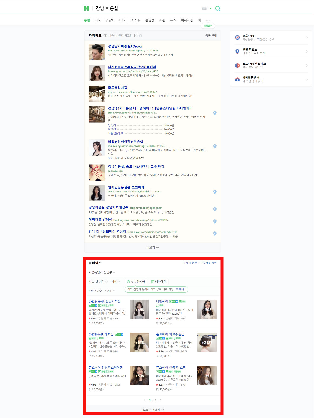Expand the search history dropdown arrow
314x418 pixels.
click(211, 8)
